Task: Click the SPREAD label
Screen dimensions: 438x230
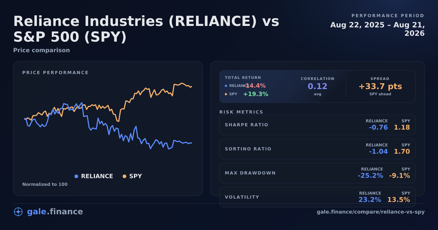Action: [380, 79]
